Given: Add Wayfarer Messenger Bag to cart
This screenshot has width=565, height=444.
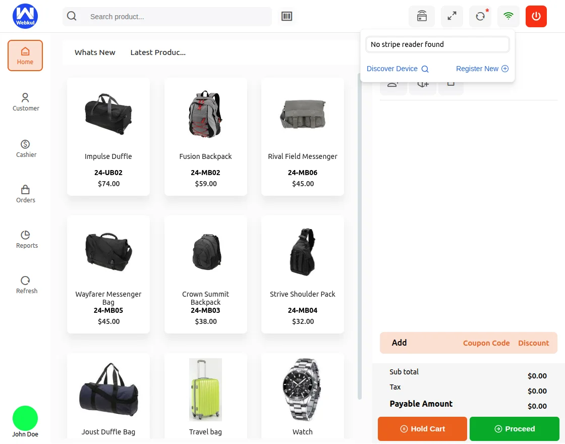Looking at the screenshot, I should (x=108, y=274).
